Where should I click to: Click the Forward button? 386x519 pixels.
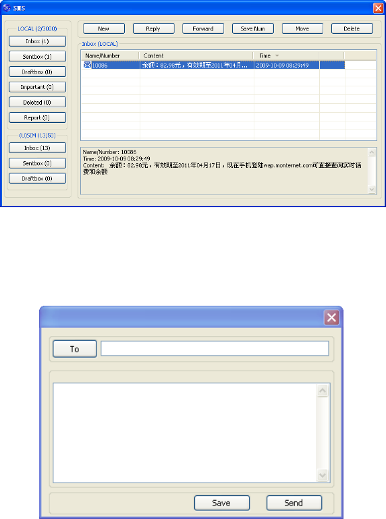tap(203, 28)
